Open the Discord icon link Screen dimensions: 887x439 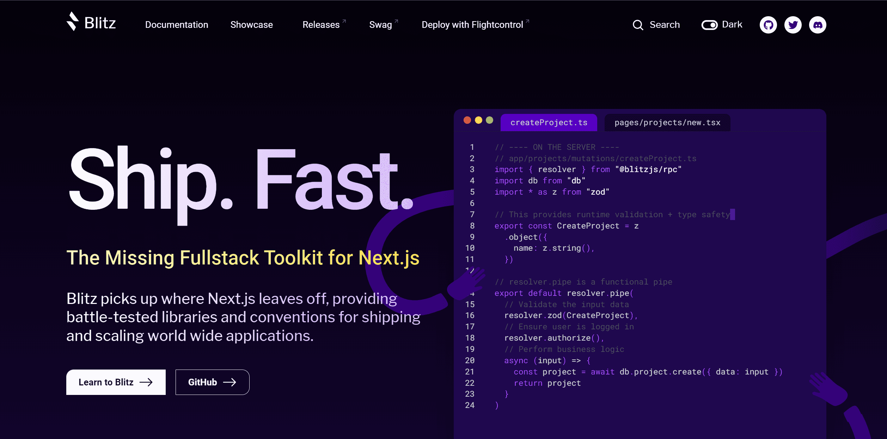coord(818,25)
